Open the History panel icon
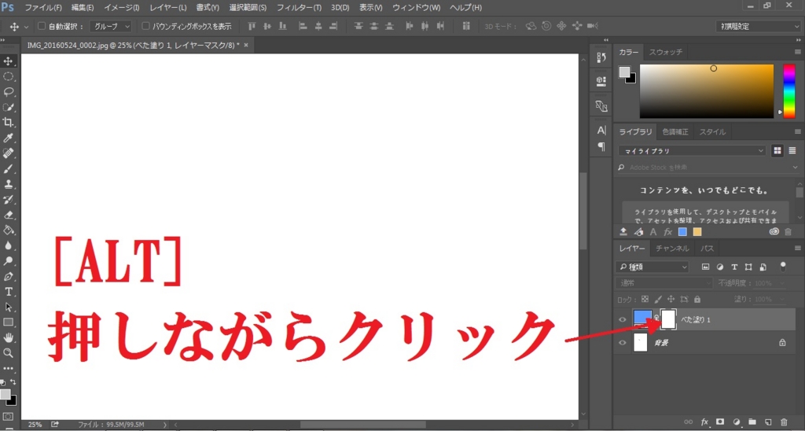Image resolution: width=805 pixels, height=431 pixels. click(601, 58)
